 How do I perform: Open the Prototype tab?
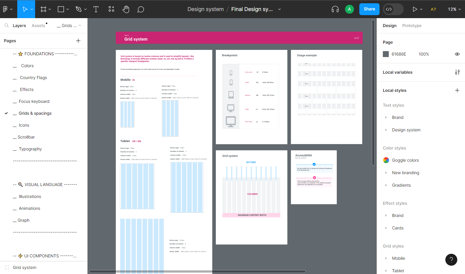tap(412, 26)
